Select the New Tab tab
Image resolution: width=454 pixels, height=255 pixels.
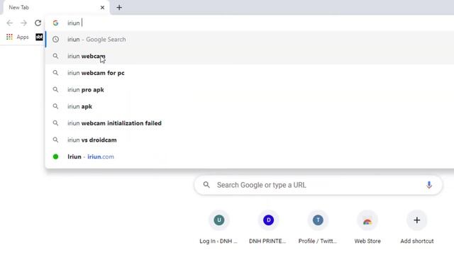[57, 8]
